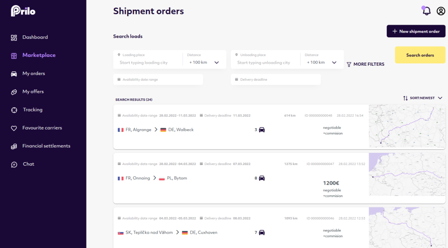Open the Sort: Newest dropdown
Image resolution: width=448 pixels, height=248 pixels.
pyautogui.click(x=423, y=98)
